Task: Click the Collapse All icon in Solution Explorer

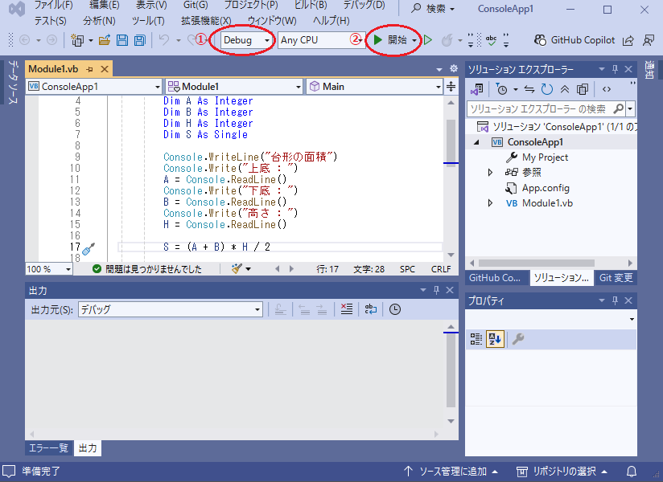Action: (565, 89)
